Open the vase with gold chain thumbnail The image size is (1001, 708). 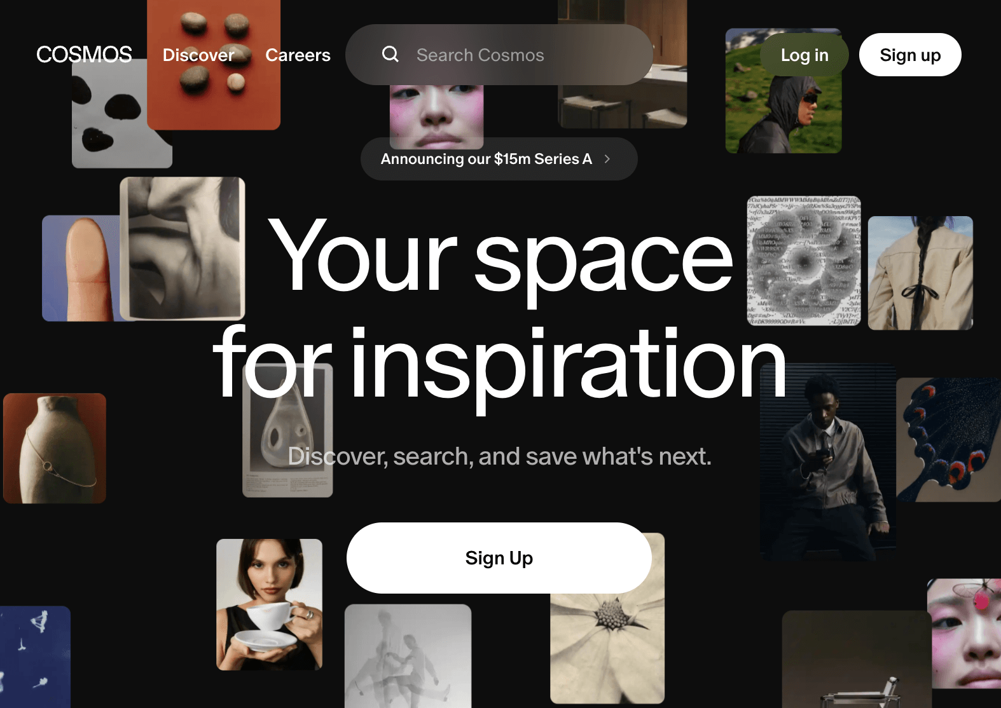(55, 449)
